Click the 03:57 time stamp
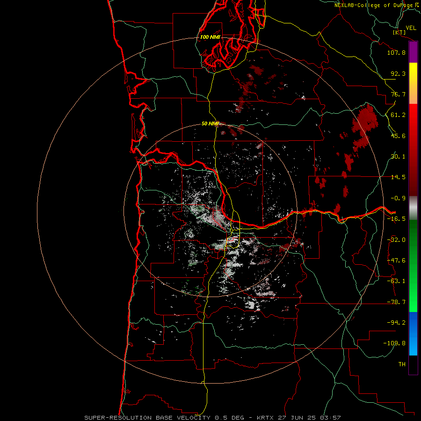 (330, 418)
